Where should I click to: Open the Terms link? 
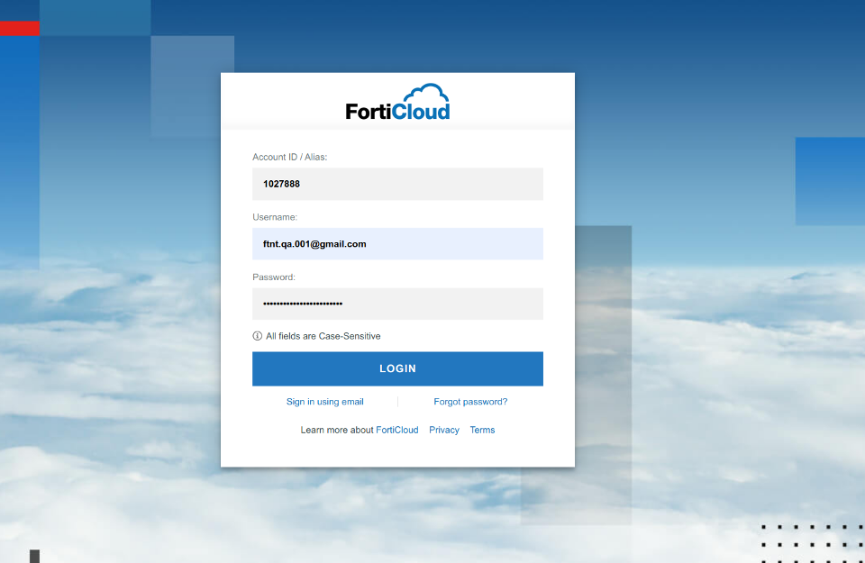482,430
